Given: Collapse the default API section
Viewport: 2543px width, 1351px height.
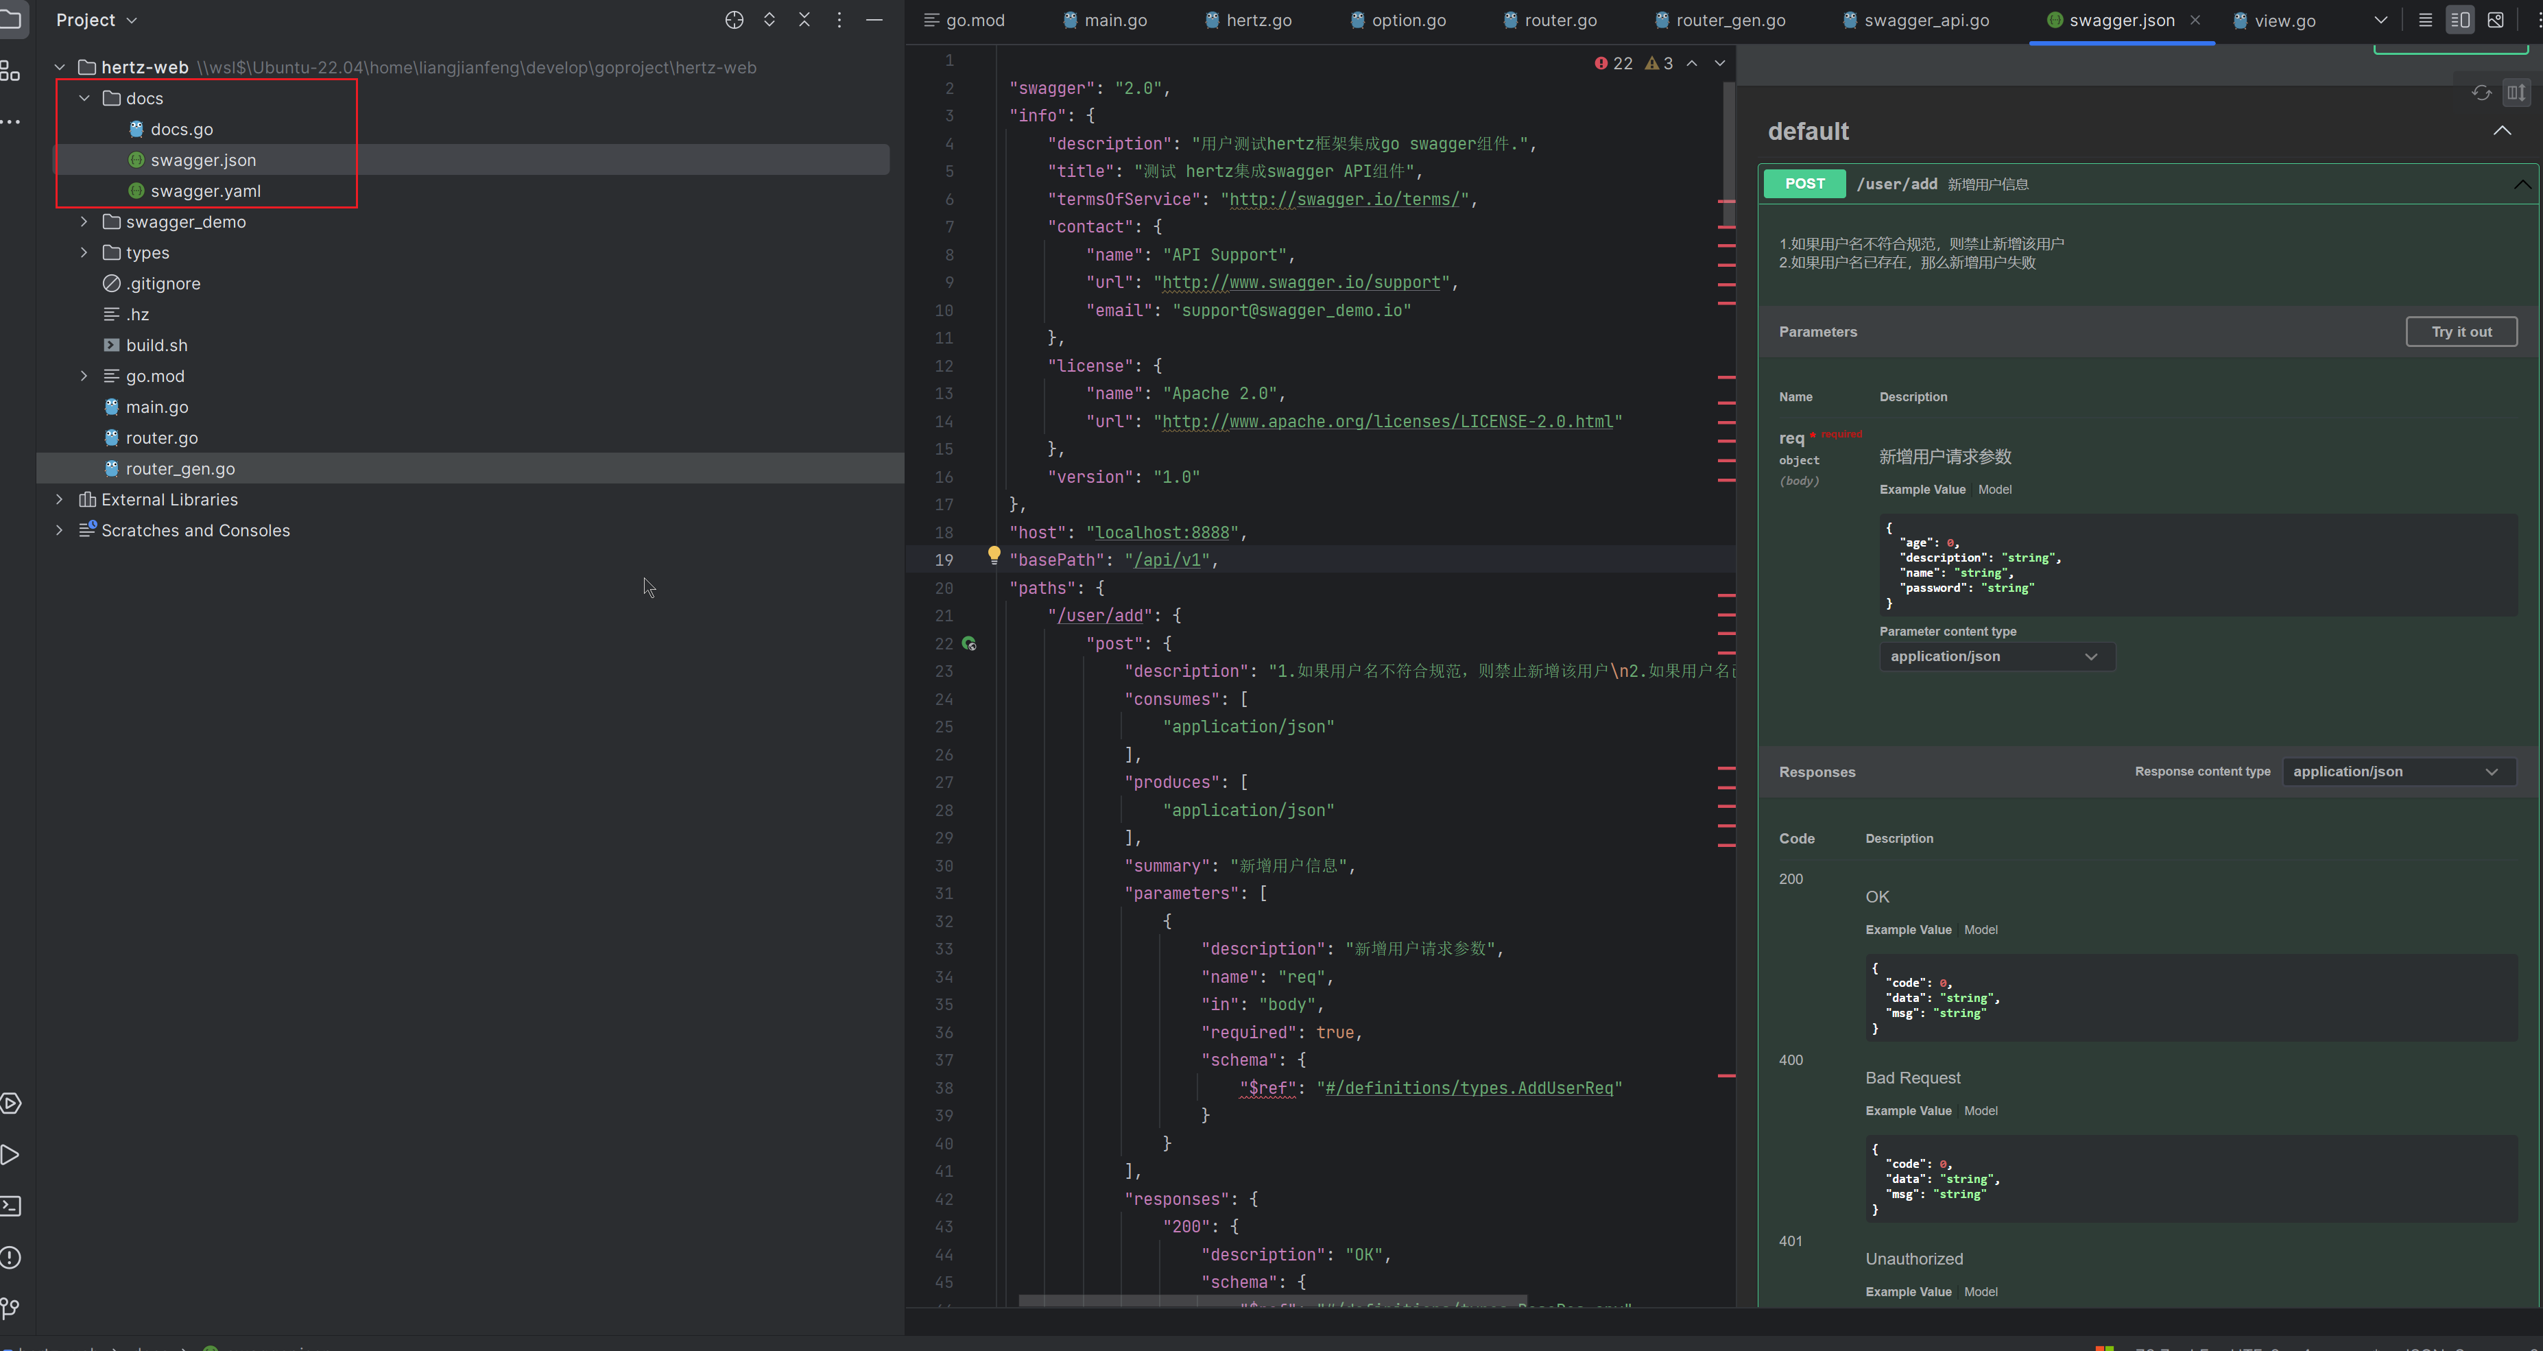Looking at the screenshot, I should click(2502, 131).
